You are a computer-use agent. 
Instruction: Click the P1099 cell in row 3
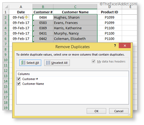110,23
